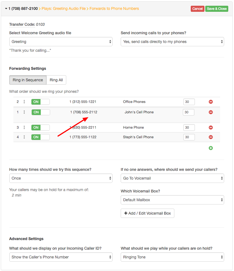Click the Save & Close button
Viewport: 234px width, 271px height.
click(x=216, y=8)
